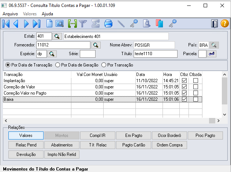Click the Abatimentos button

click(62, 145)
